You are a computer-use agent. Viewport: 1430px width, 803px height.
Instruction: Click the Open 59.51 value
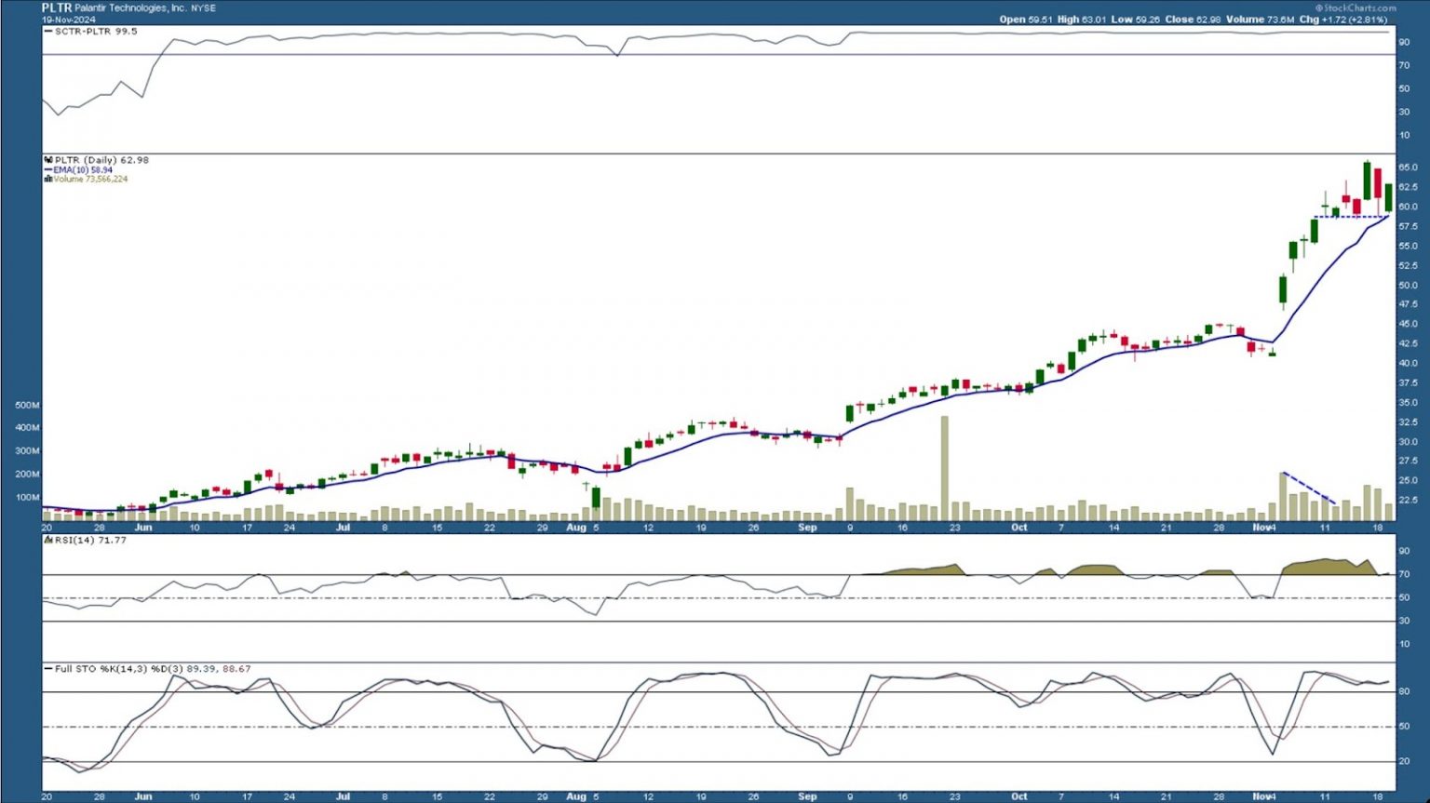pyautogui.click(x=1026, y=19)
